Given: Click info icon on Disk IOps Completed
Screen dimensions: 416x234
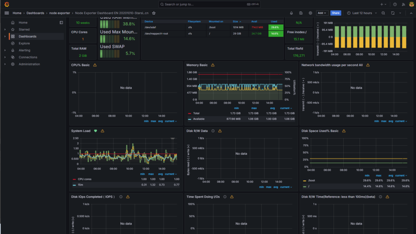Looking at the screenshot, I should (121, 197).
